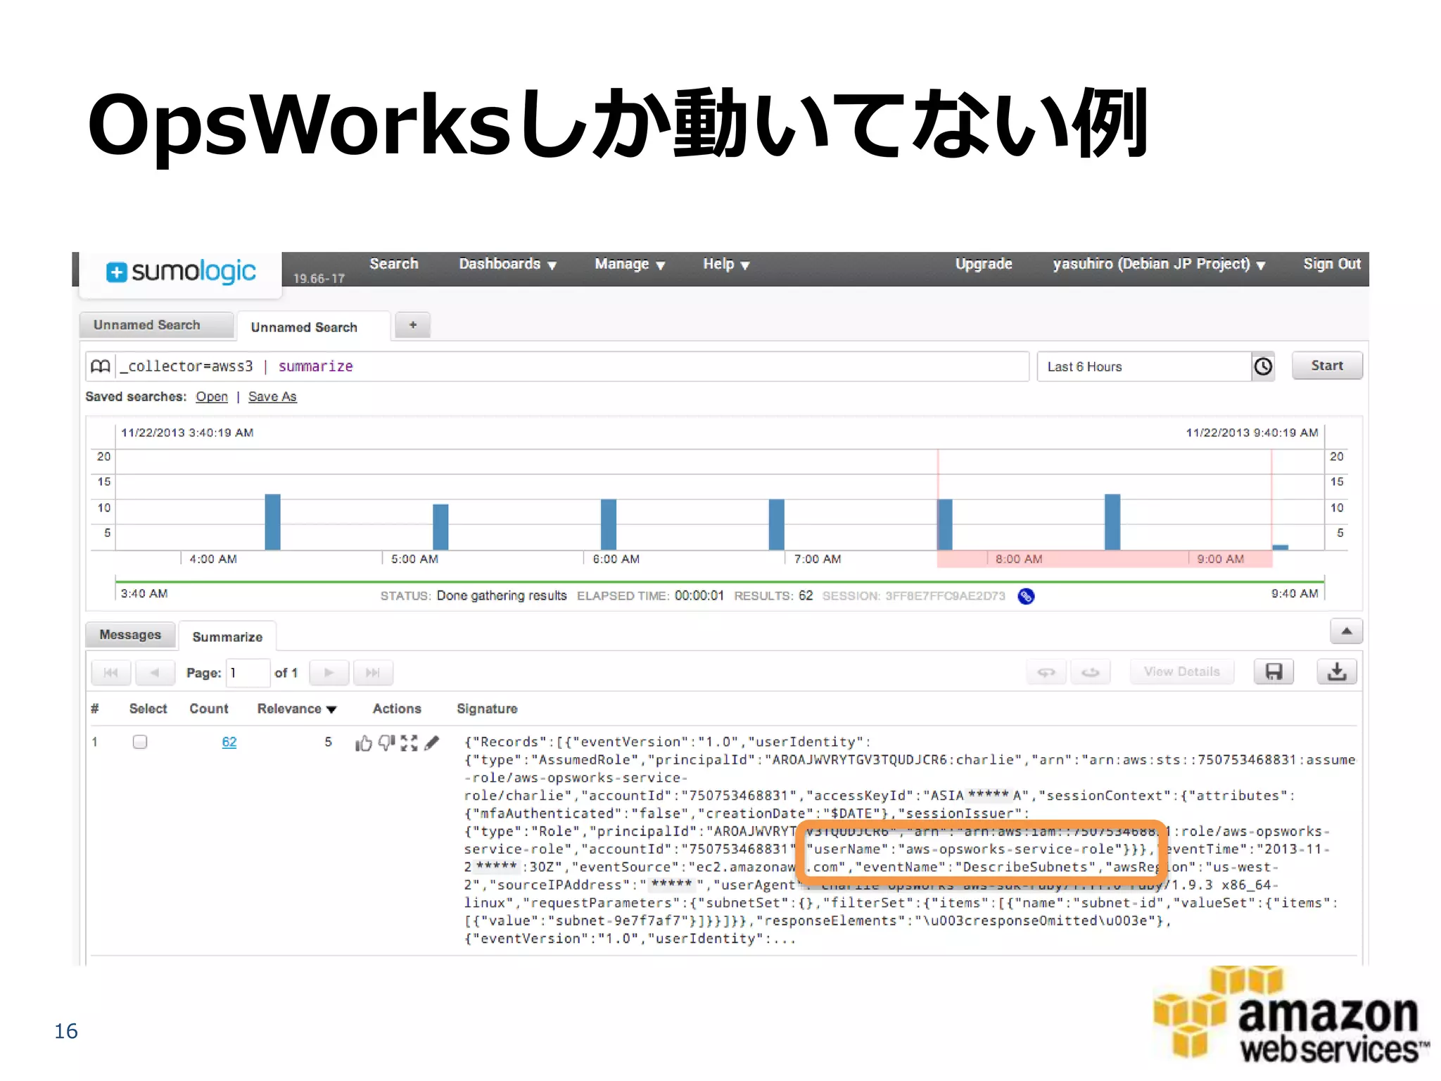Screen dimensions: 1441x1081
Task: Click the Sumo Logic logo
Action: 181,272
